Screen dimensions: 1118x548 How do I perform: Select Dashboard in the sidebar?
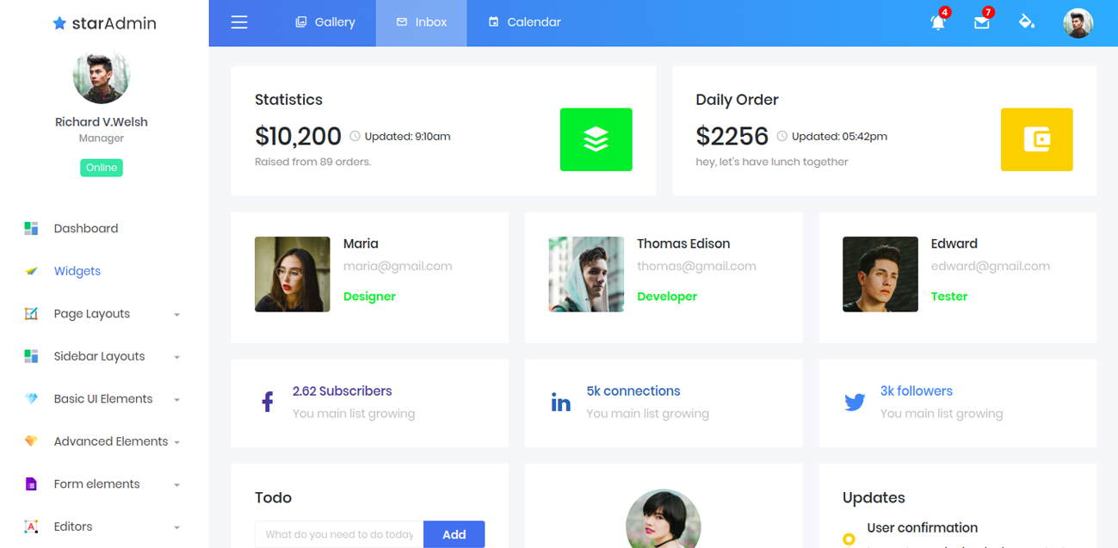tap(86, 229)
